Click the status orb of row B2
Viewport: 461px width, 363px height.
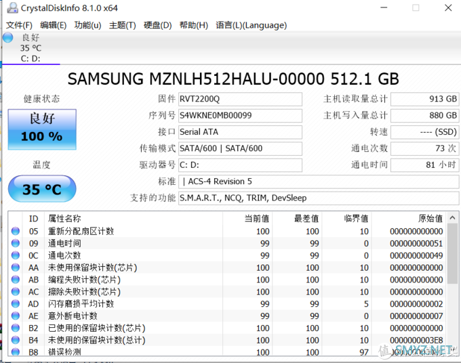click(x=16, y=328)
